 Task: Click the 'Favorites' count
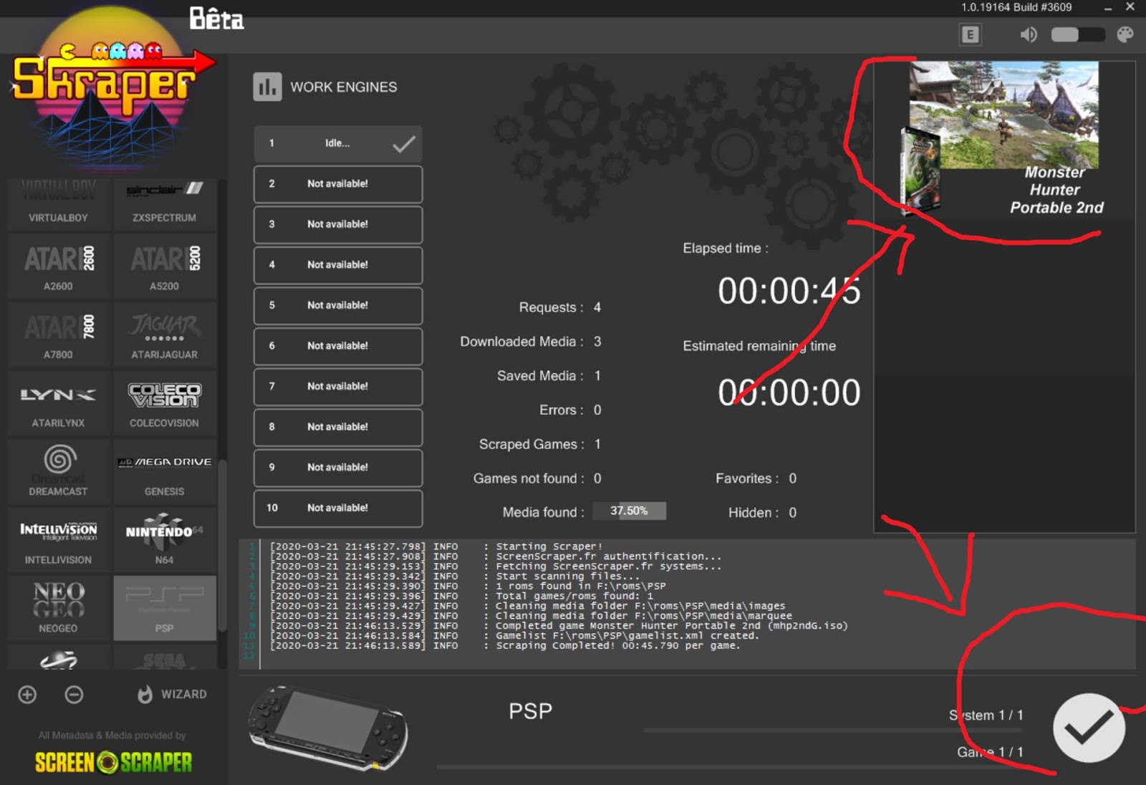click(x=793, y=478)
